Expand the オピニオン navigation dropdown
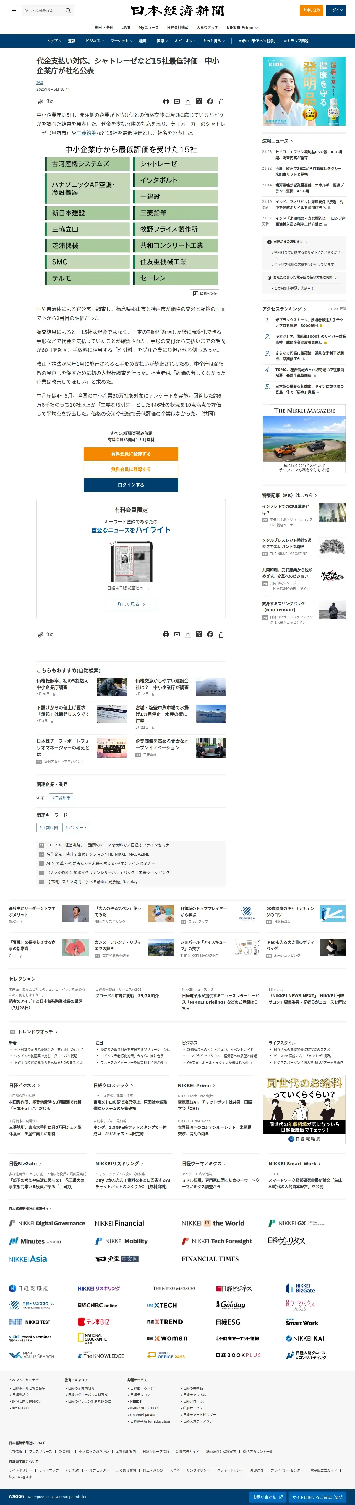This screenshot has width=355, height=1505. pos(185,41)
